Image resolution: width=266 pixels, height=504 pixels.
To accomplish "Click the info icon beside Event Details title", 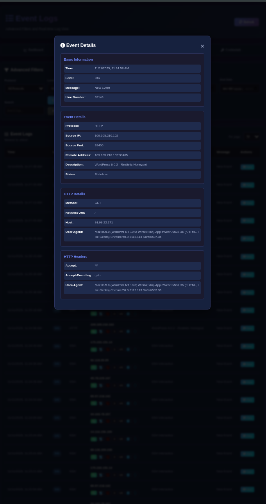I will tap(62, 45).
